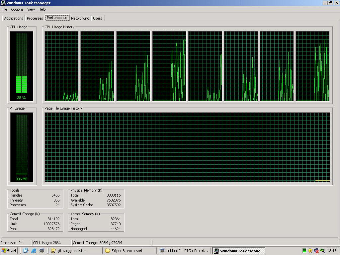The height and width of the screenshot is (255, 340).
Task: Restore down the Task Manager window
Action: coord(330,3)
